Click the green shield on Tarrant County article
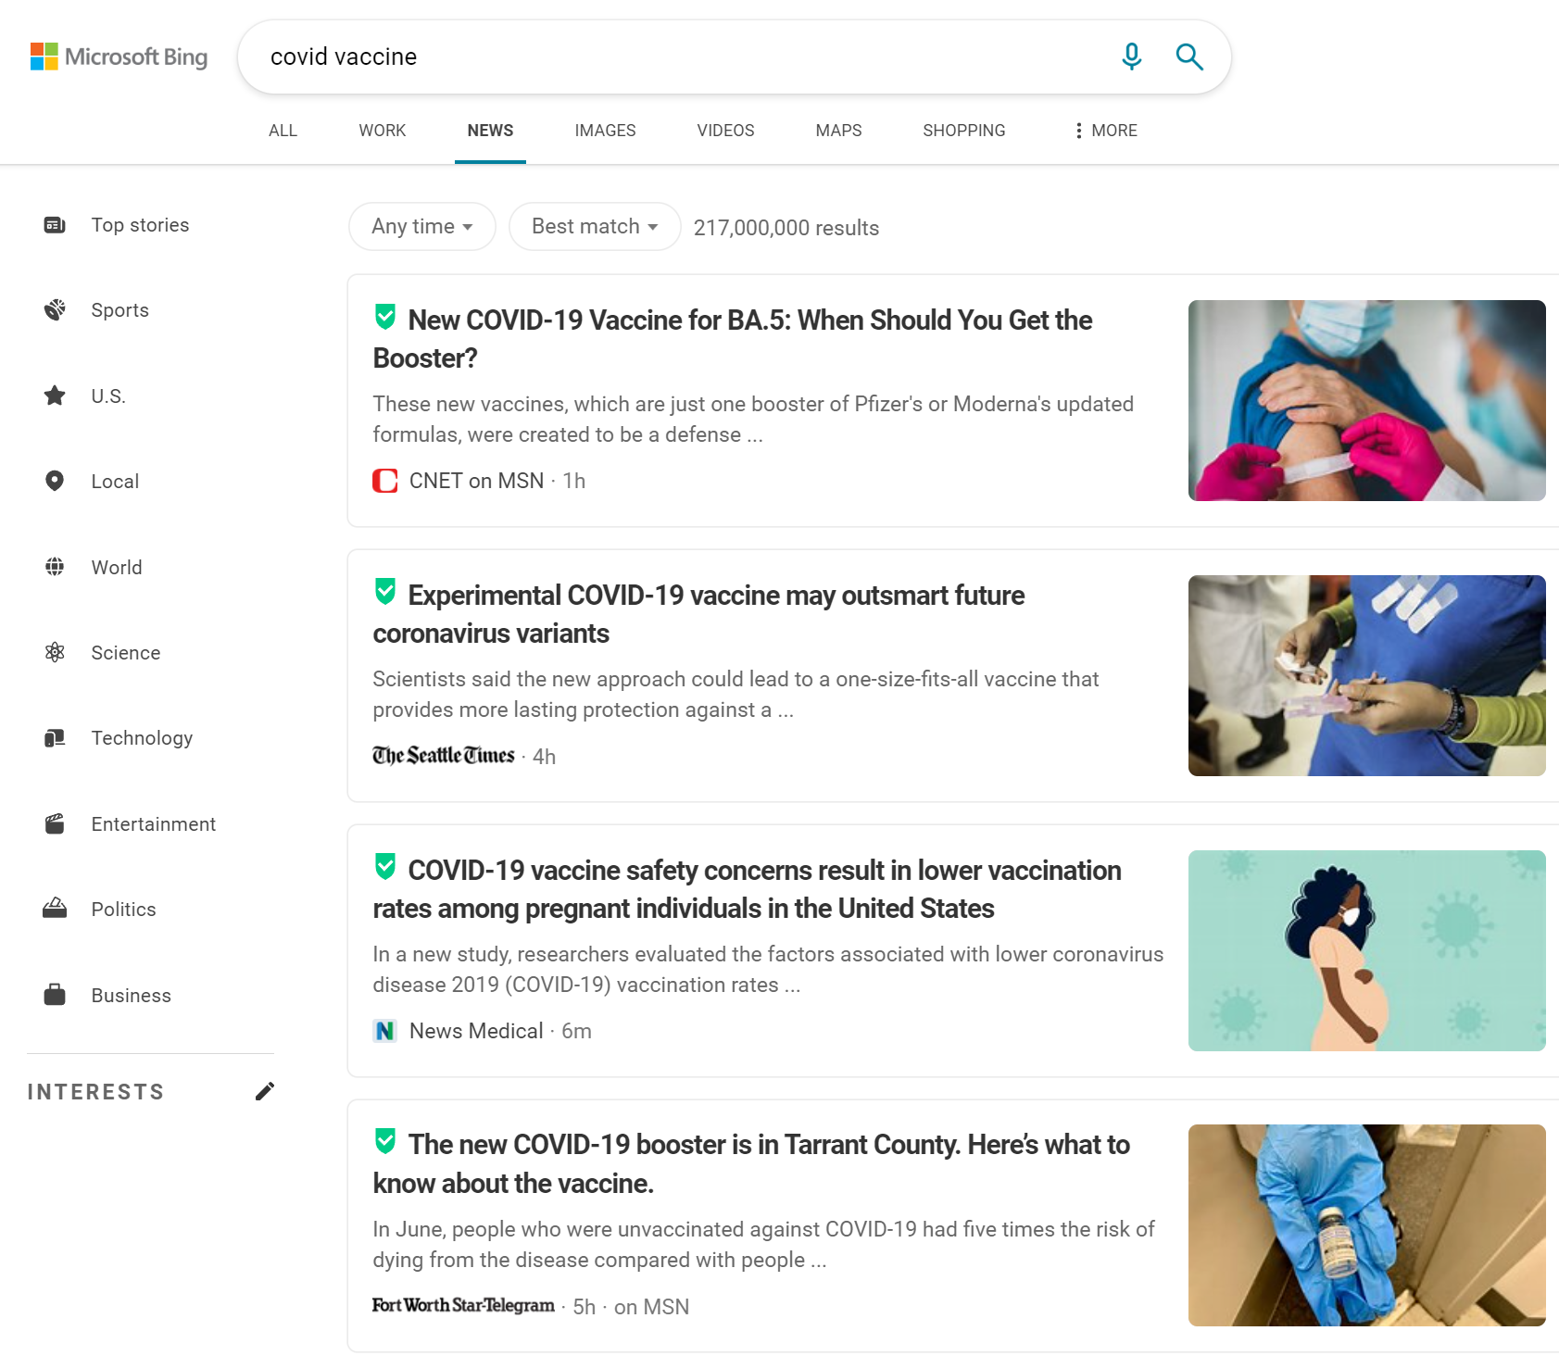The height and width of the screenshot is (1356, 1559). point(385,1141)
